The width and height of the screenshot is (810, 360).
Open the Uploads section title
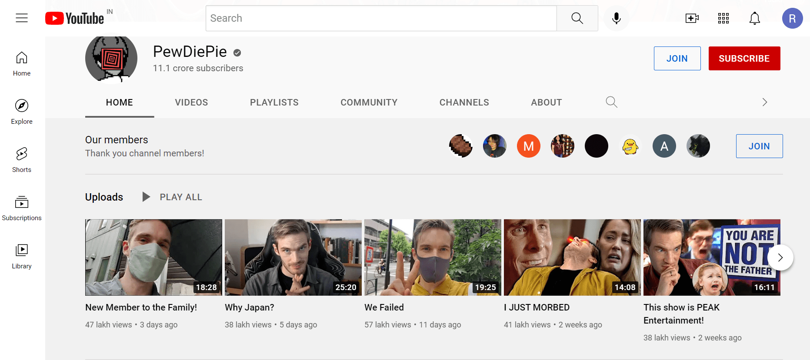(x=104, y=197)
